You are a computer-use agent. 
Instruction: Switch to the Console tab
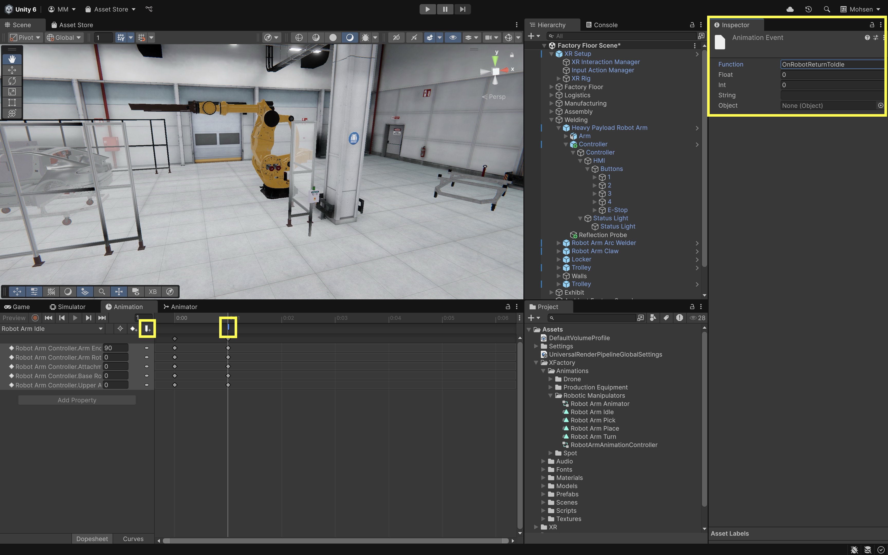602,25
